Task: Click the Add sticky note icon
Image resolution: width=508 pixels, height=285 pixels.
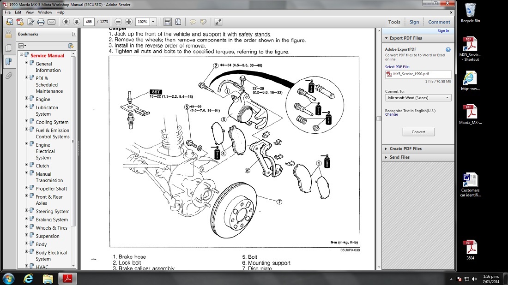Action: coord(193,22)
